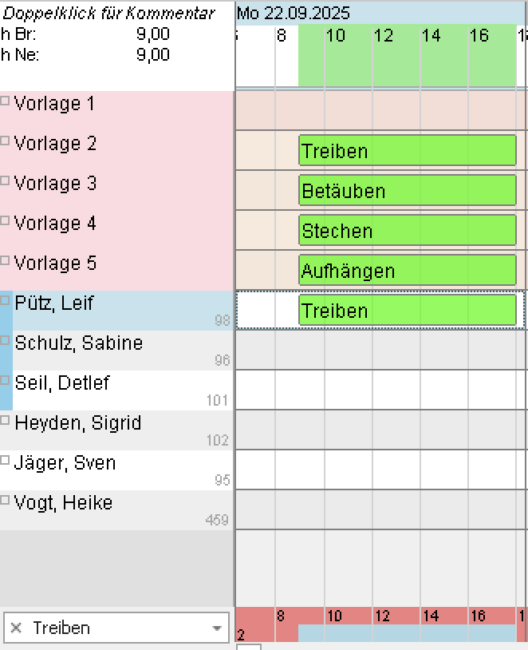Select the Aufhängen shift bar in Vorlage 5
The height and width of the screenshot is (650, 528).
click(x=407, y=270)
